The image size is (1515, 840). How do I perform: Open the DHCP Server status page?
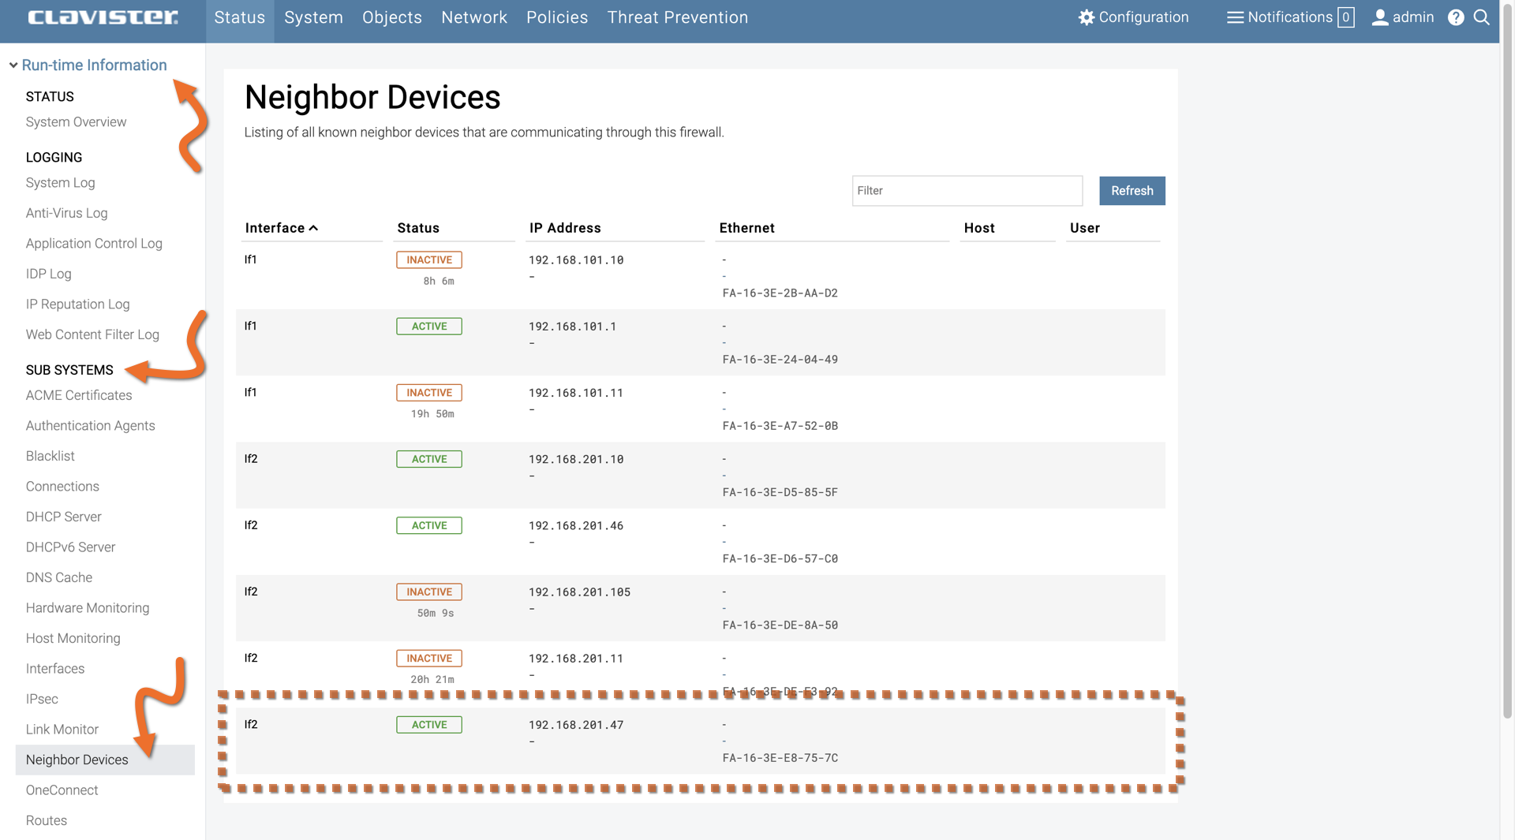point(64,517)
